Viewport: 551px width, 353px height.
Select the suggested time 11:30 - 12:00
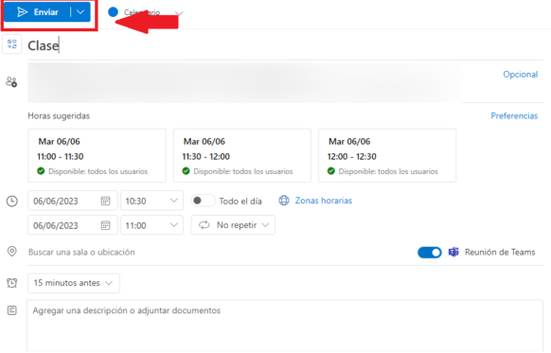tap(242, 155)
